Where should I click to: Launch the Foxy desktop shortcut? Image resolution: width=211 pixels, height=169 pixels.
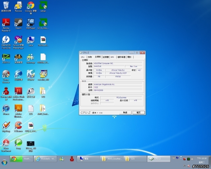coord(18,144)
